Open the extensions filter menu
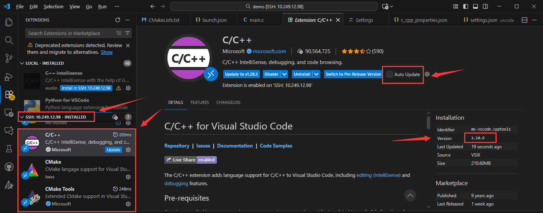Image resolution: width=543 pixels, height=213 pixels. [127, 33]
